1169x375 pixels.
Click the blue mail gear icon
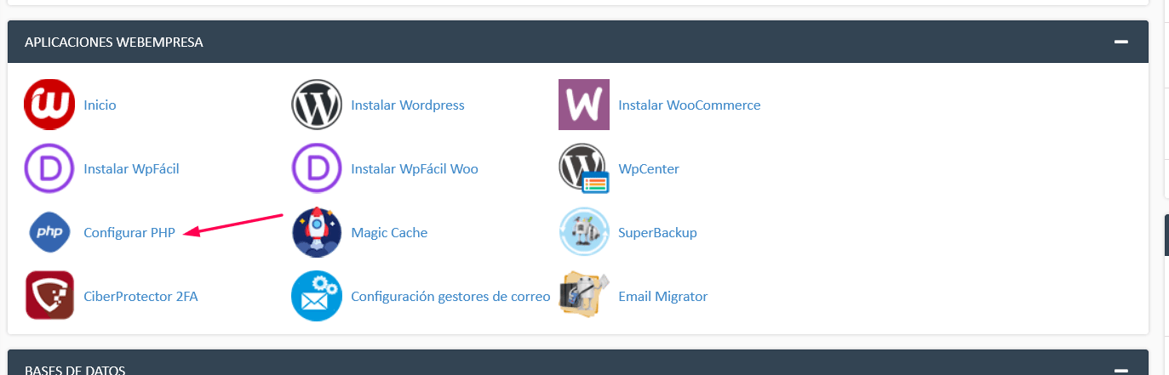point(317,296)
